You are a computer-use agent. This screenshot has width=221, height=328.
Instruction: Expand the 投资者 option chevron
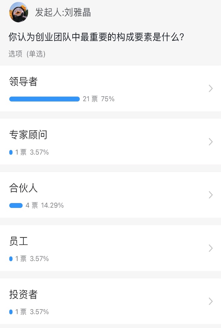pyautogui.click(x=211, y=301)
